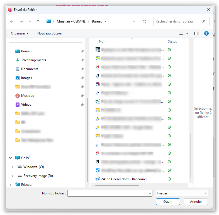The height and width of the screenshot is (215, 219).
Task: Toggle the preview pane icon
Action: (x=196, y=33)
